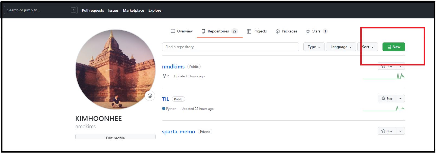Click the table icon on Projects tab
Image resolution: width=437 pixels, height=155 pixels.
click(249, 31)
